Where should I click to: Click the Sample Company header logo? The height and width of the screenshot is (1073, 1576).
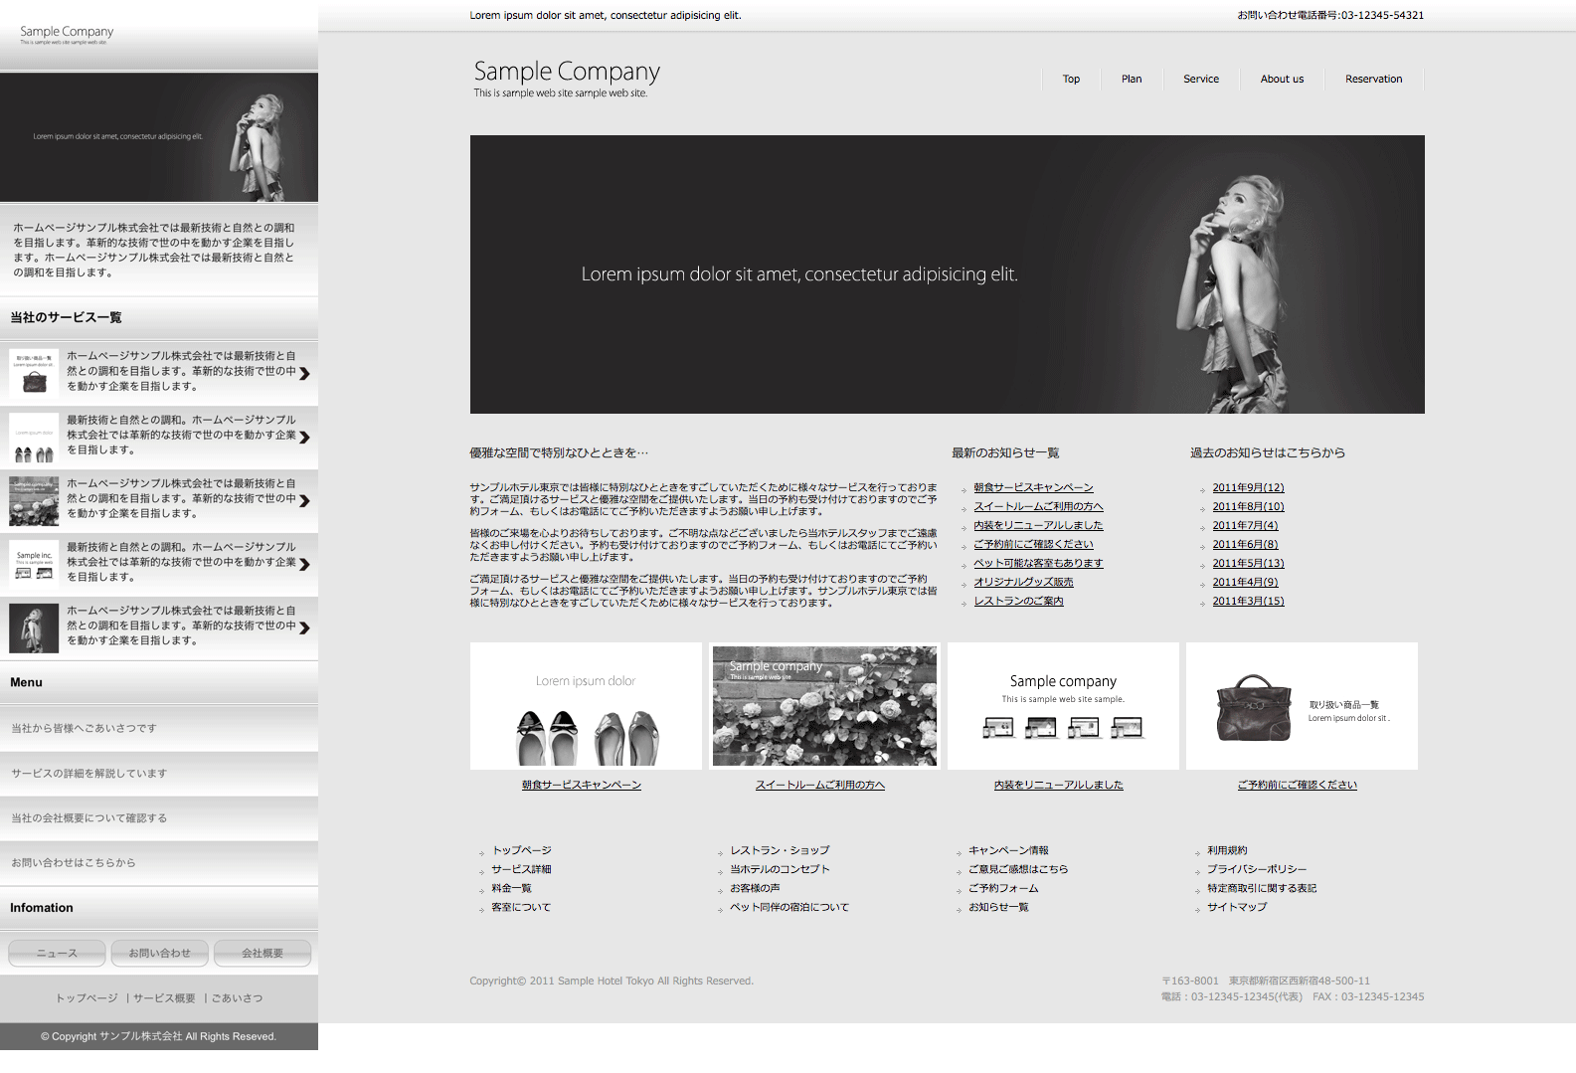567,79
